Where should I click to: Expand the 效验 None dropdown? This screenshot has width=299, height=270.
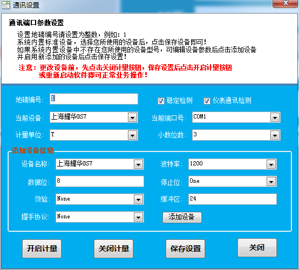(139, 199)
